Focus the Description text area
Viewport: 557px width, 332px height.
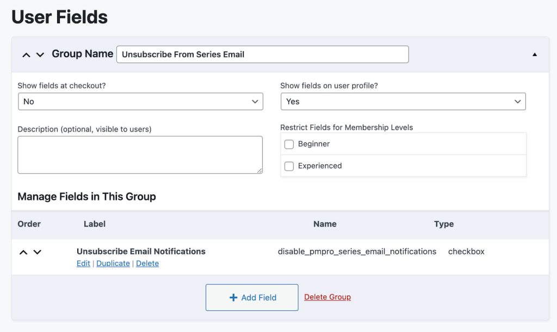pyautogui.click(x=140, y=155)
